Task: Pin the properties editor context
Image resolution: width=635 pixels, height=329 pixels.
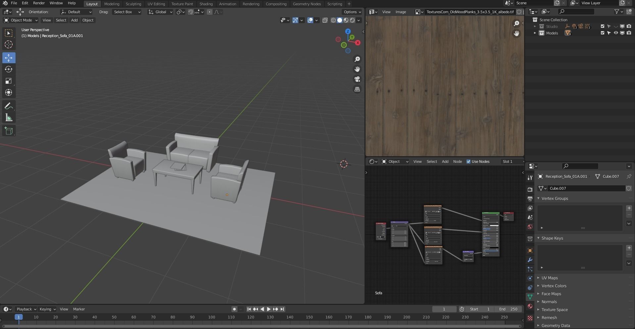Action: tap(629, 176)
